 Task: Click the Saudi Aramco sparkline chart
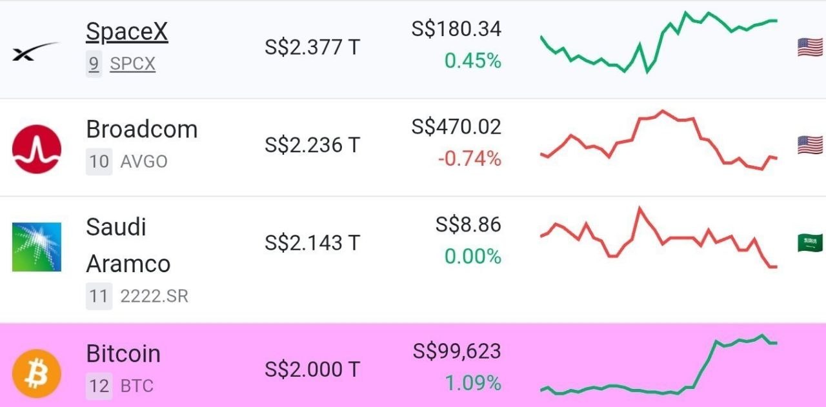pyautogui.click(x=659, y=237)
